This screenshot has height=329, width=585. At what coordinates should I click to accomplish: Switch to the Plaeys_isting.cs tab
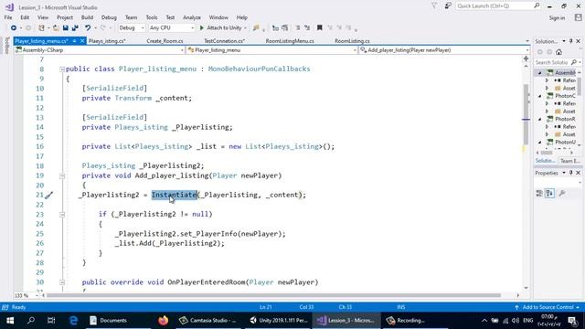(107, 41)
